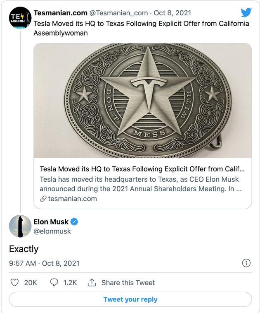Click the Oct 8, 2021 date in header

point(171,13)
